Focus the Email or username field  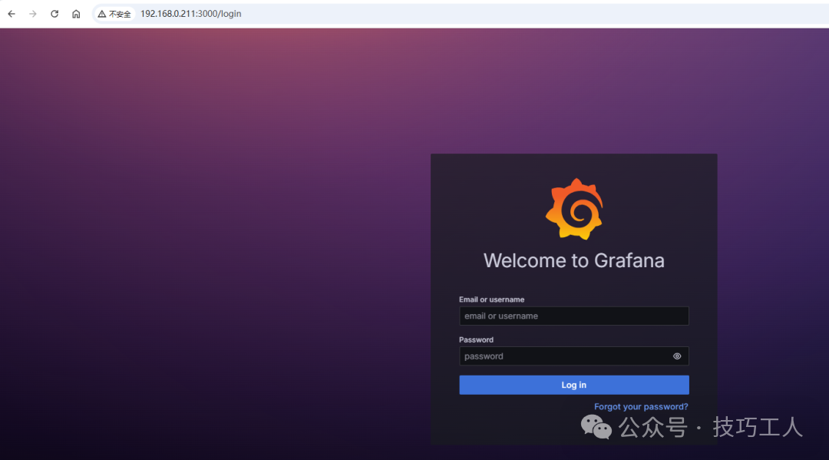coord(573,316)
